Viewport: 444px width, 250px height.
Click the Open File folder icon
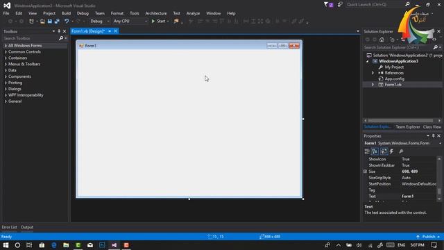(42, 22)
